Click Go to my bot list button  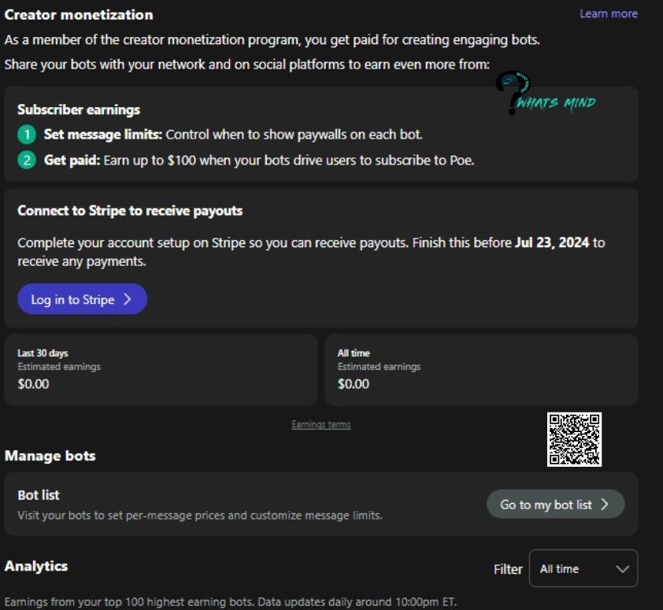point(555,505)
